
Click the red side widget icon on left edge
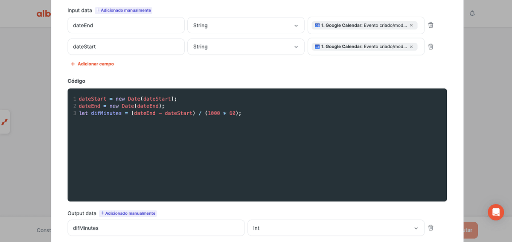point(4,122)
